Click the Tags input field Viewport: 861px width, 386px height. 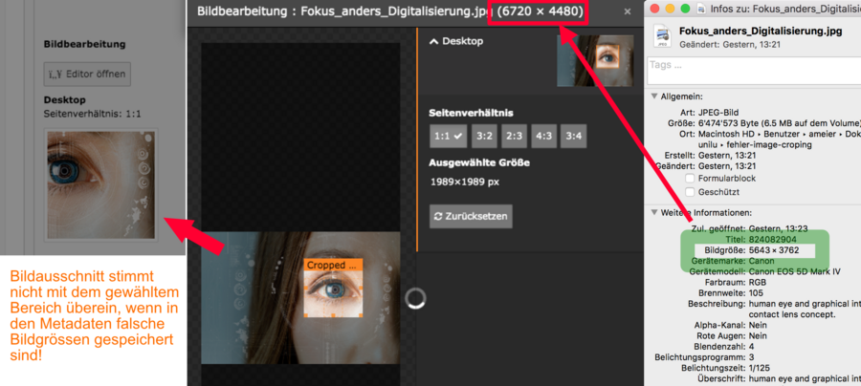coord(754,70)
